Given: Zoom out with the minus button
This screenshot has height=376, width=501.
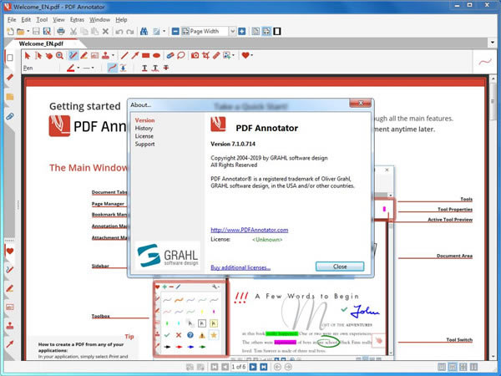Looking at the screenshot, I should (175, 32).
